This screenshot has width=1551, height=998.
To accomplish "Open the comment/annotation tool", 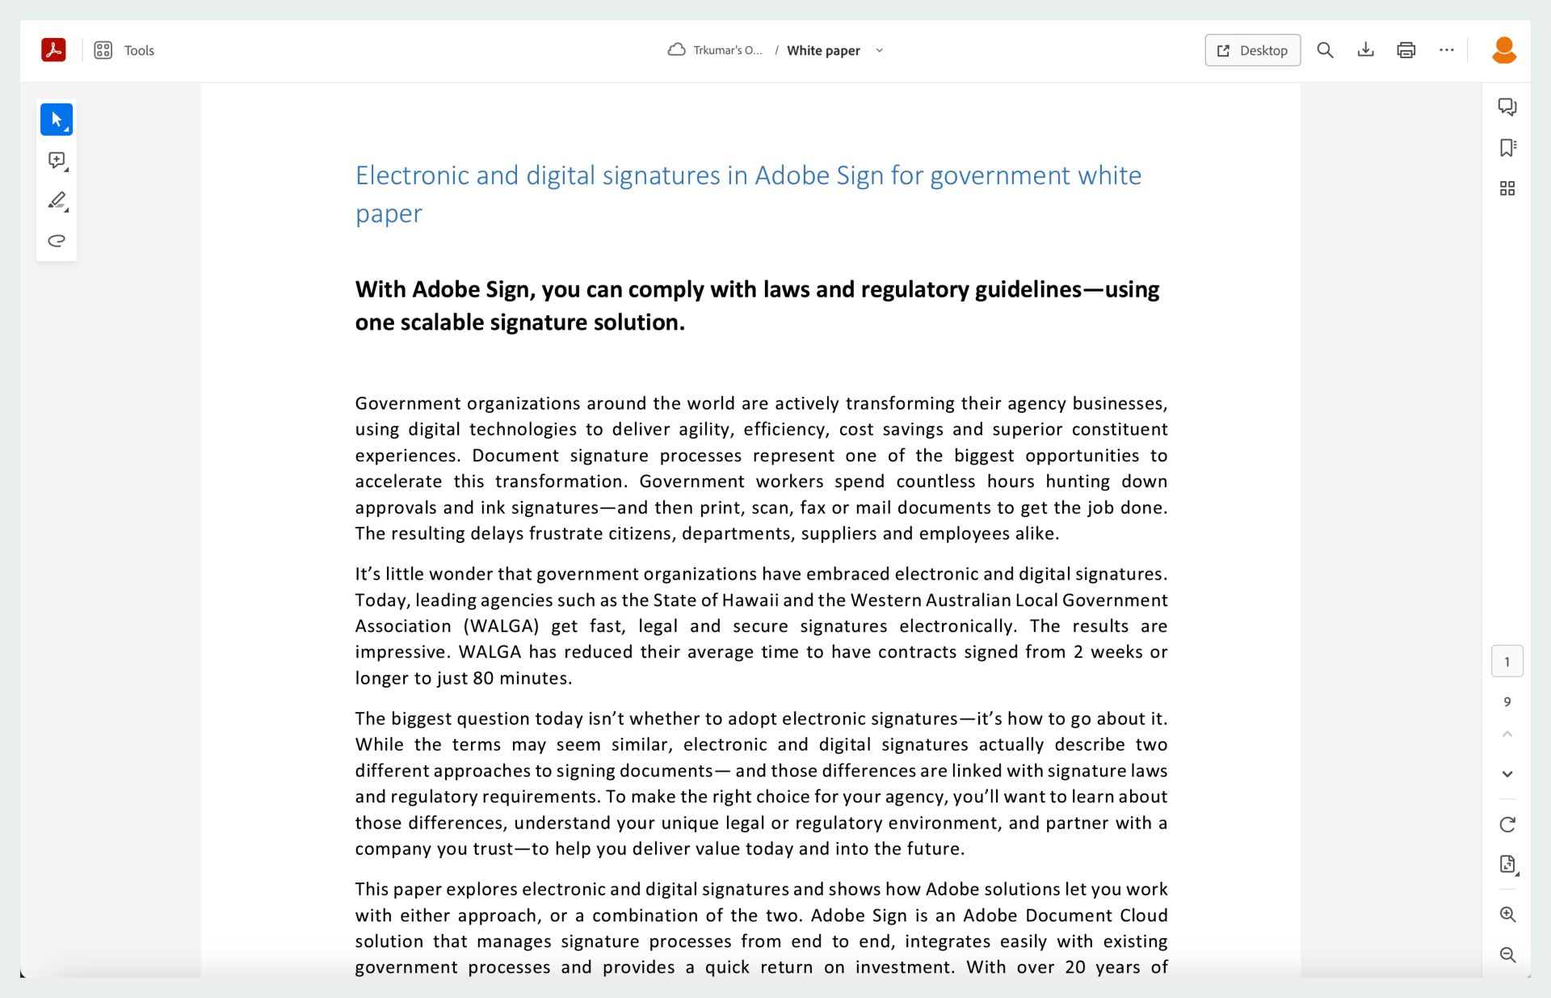I will click(57, 159).
